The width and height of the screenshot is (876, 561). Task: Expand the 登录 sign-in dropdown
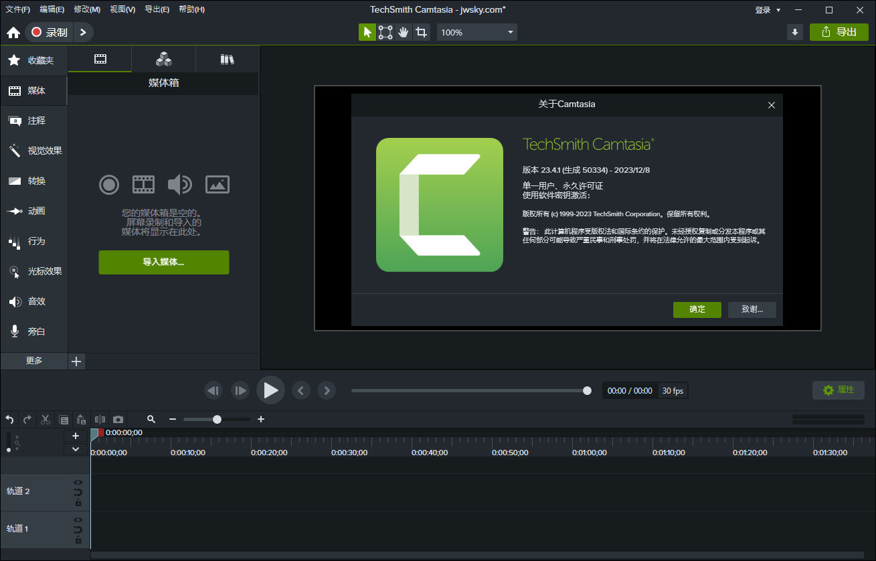768,10
